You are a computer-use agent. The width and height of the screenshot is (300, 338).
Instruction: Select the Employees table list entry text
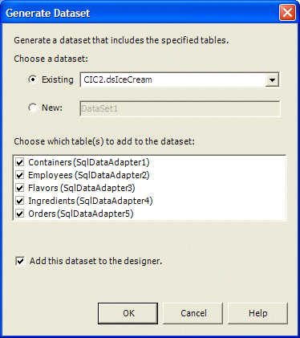click(89, 175)
